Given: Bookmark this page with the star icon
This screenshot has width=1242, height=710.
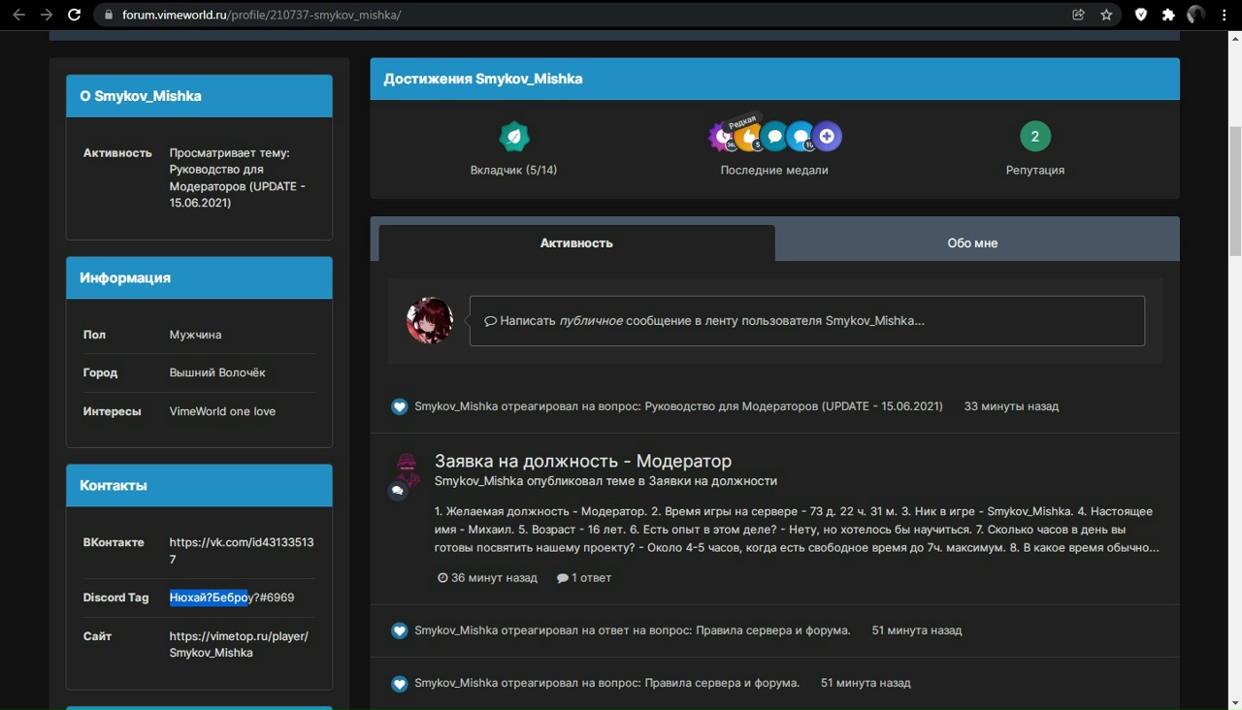Looking at the screenshot, I should (1106, 15).
